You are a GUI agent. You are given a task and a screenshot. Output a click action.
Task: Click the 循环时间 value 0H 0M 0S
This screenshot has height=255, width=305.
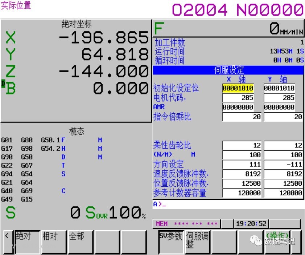tap(288, 60)
